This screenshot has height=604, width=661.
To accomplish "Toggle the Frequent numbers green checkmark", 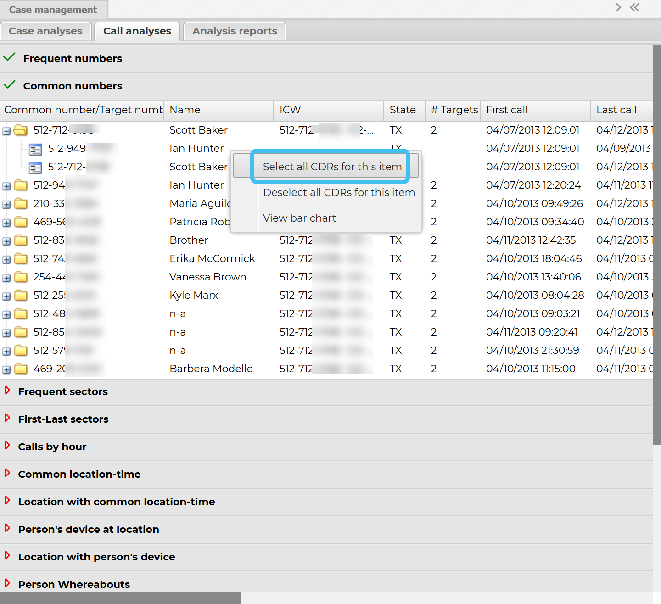I will click(9, 58).
